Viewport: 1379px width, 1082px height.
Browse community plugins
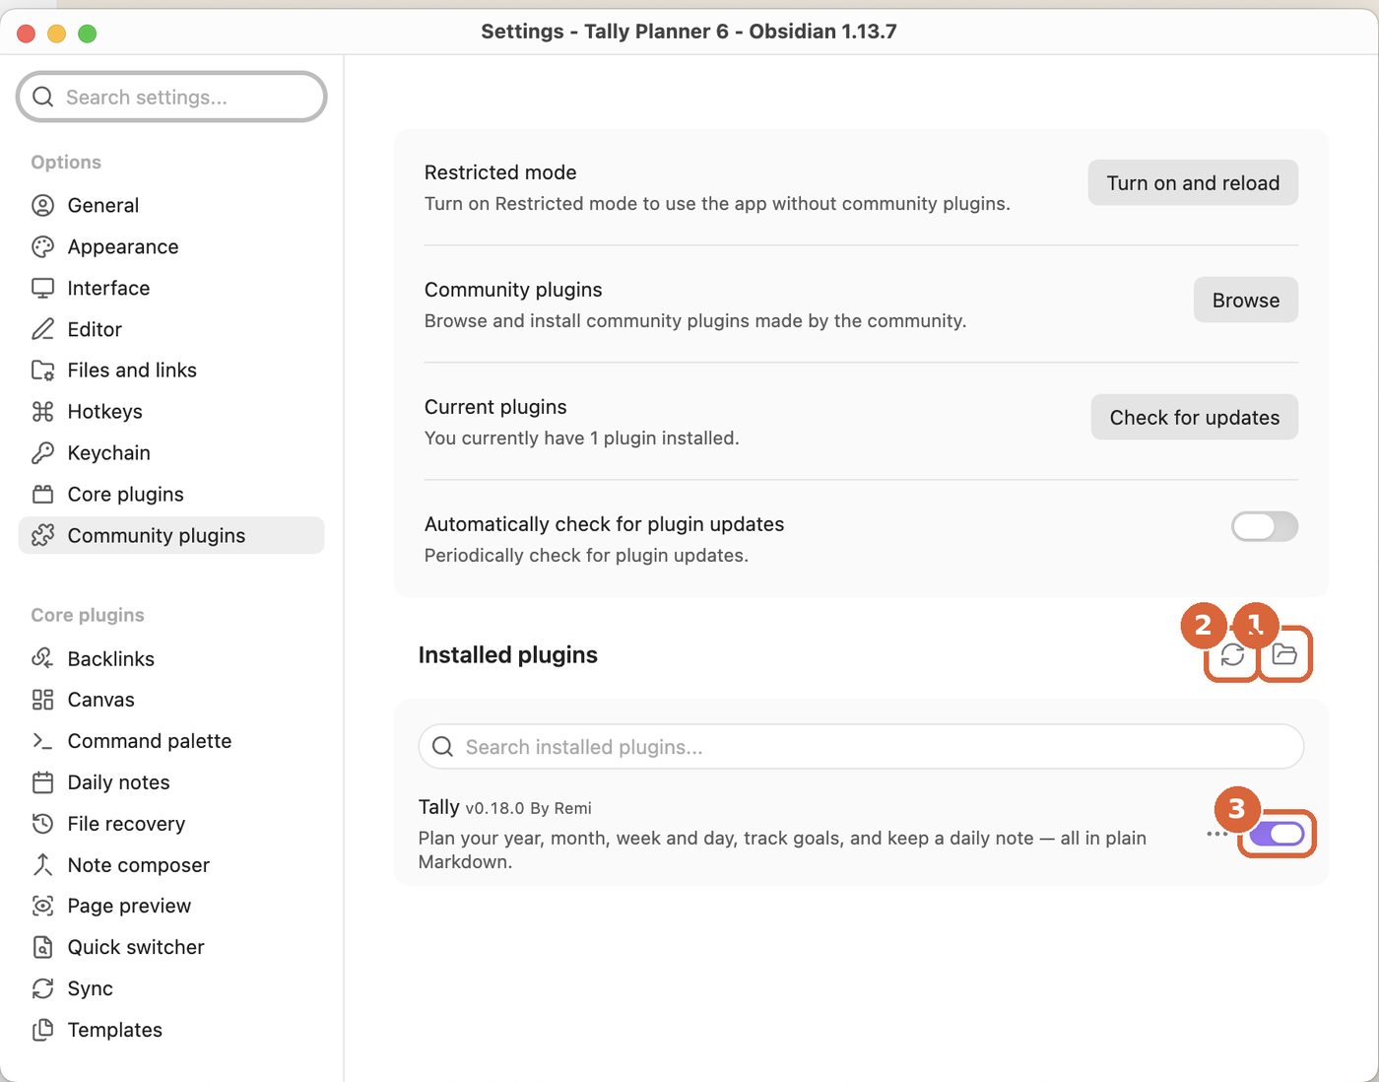[1246, 301]
